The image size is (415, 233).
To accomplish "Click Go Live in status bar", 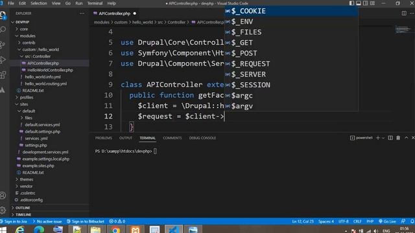I will click(x=387, y=221).
